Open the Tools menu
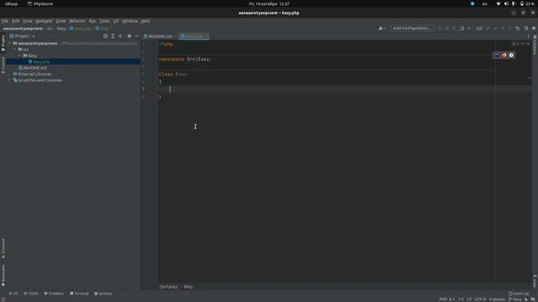This screenshot has height=302, width=538. pos(104,21)
